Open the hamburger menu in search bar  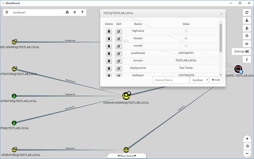coord(7,12)
